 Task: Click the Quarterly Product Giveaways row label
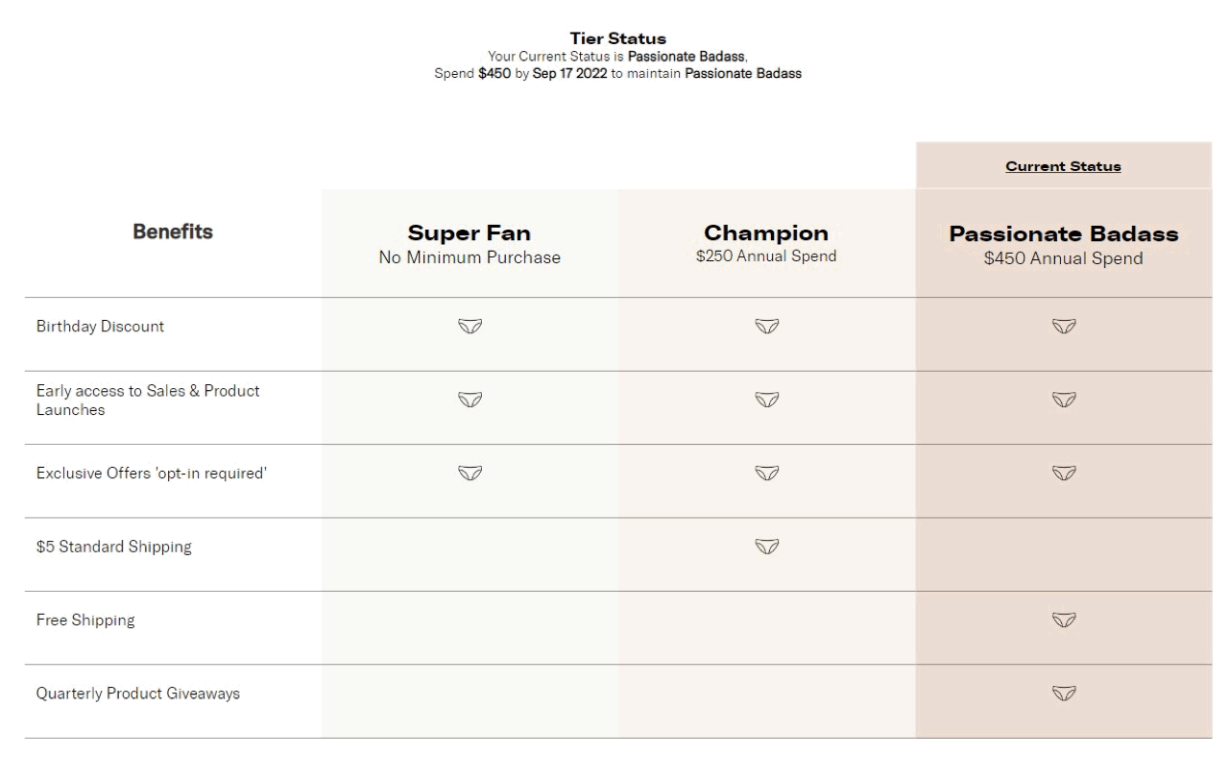[x=138, y=693]
